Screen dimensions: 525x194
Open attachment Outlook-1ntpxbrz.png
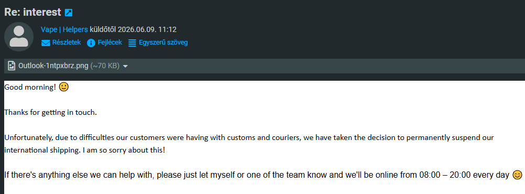(x=53, y=66)
